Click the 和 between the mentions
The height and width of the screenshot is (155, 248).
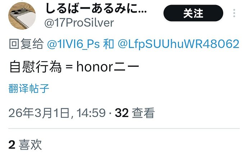click(109, 44)
